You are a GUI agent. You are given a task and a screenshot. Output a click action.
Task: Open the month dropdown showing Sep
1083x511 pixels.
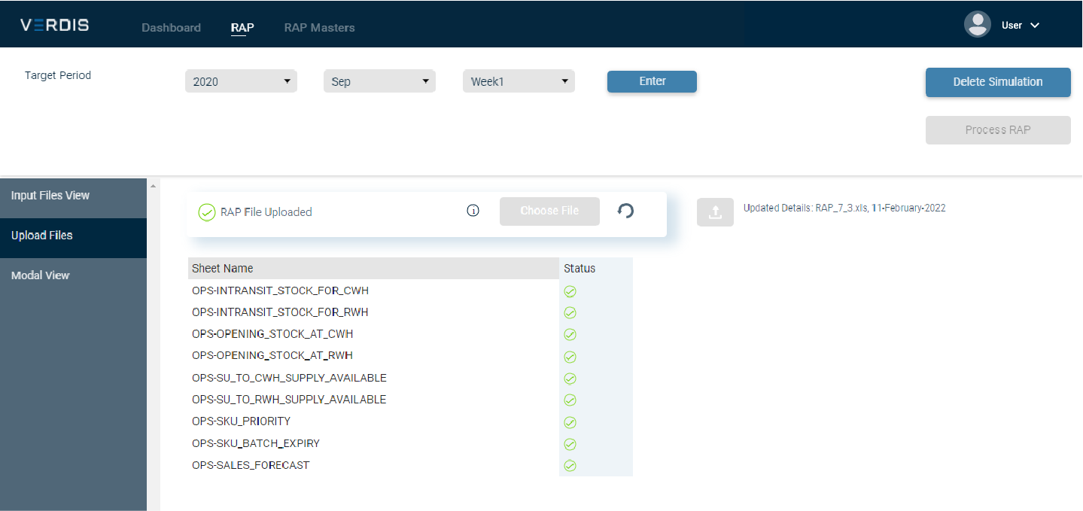click(x=379, y=81)
